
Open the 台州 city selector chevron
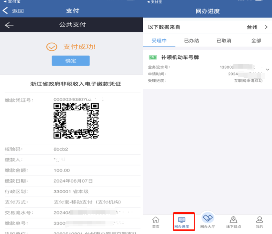[x=266, y=27]
